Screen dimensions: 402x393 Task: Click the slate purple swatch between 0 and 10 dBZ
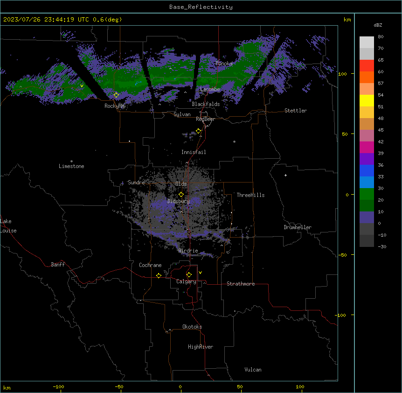click(x=367, y=218)
